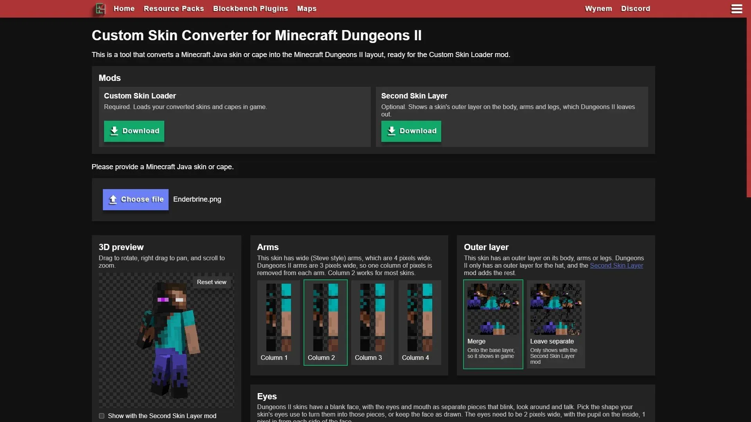Viewport: 751px width, 422px height.
Task: Open the Discord link
Action: click(x=636, y=9)
